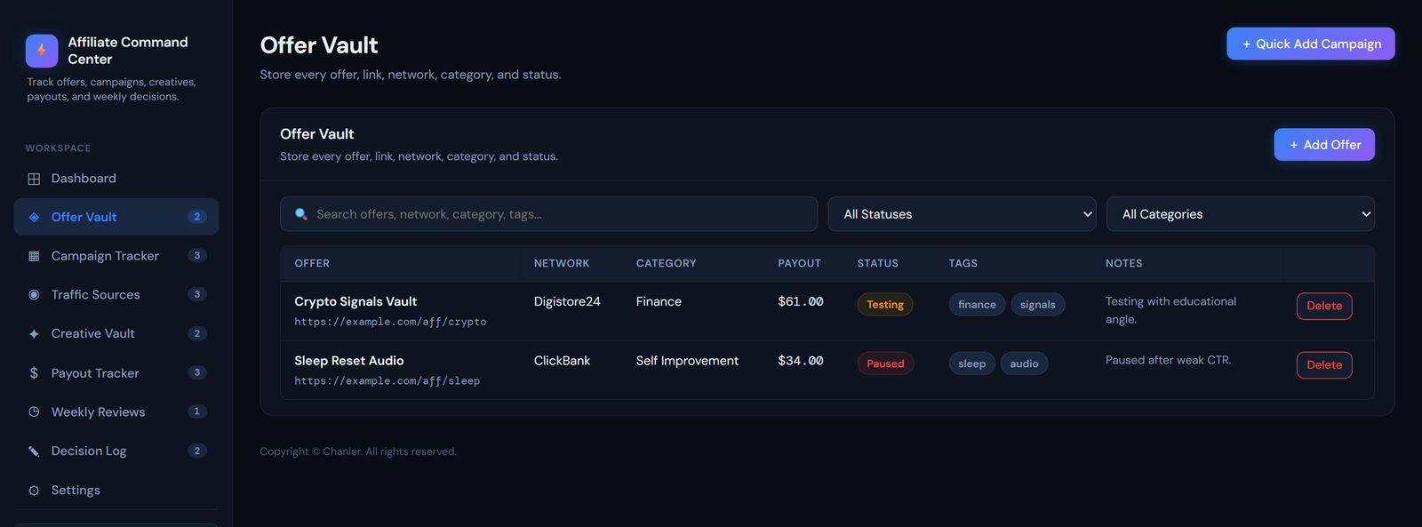1422x527 pixels.
Task: Click the CATEGORY column header
Action: click(x=666, y=264)
